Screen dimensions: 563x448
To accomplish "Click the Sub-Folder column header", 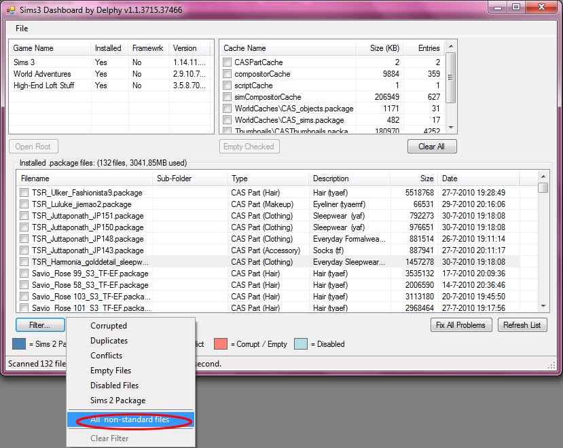I will click(x=190, y=179).
